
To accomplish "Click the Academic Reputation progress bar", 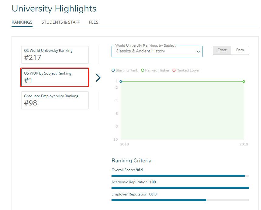I will [x=180, y=188].
